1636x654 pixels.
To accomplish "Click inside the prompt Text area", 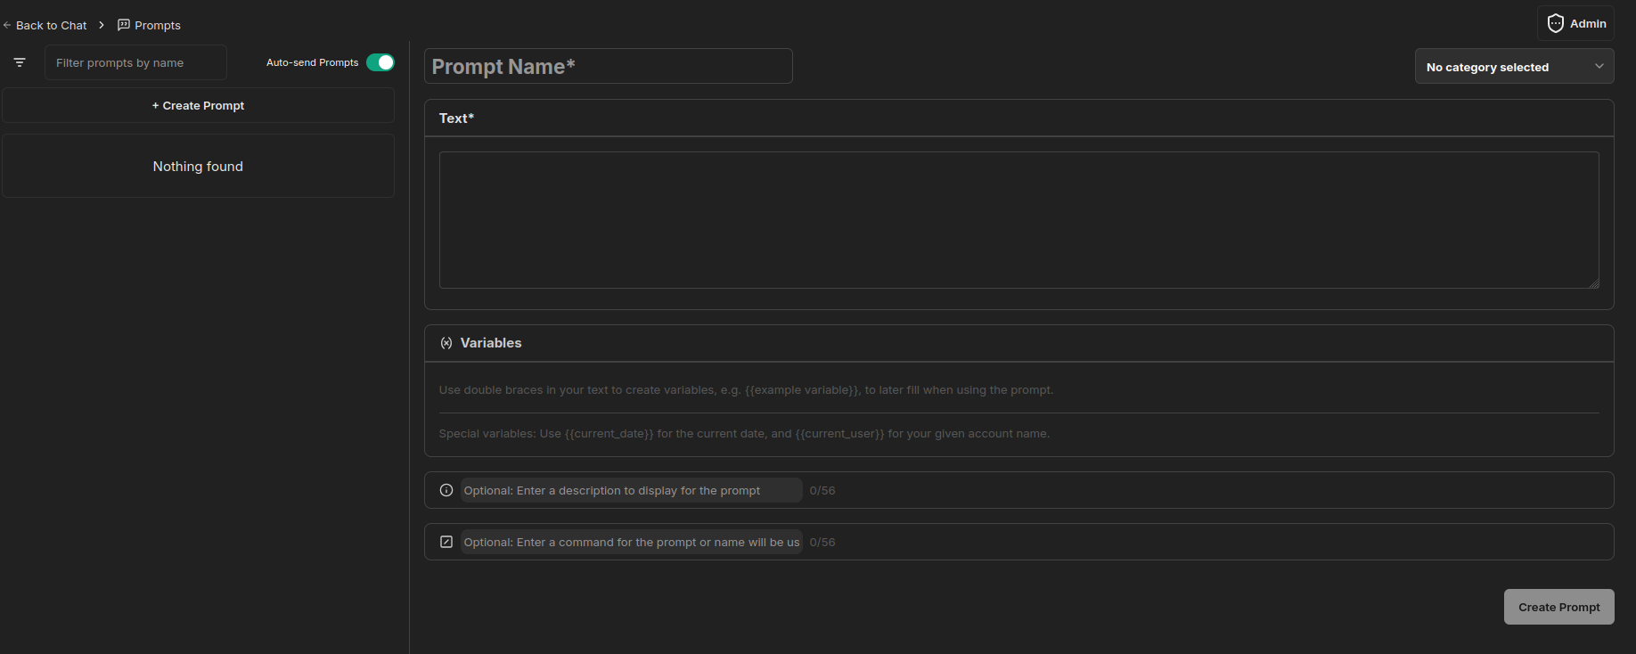I will [1018, 219].
